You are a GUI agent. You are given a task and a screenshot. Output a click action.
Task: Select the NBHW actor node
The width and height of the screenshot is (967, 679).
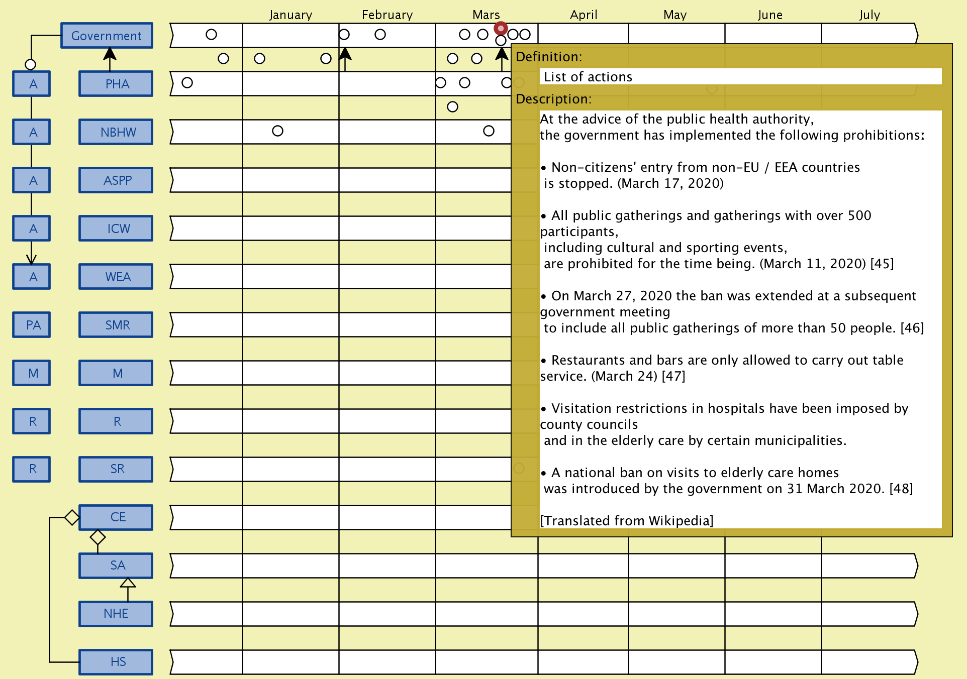click(116, 132)
